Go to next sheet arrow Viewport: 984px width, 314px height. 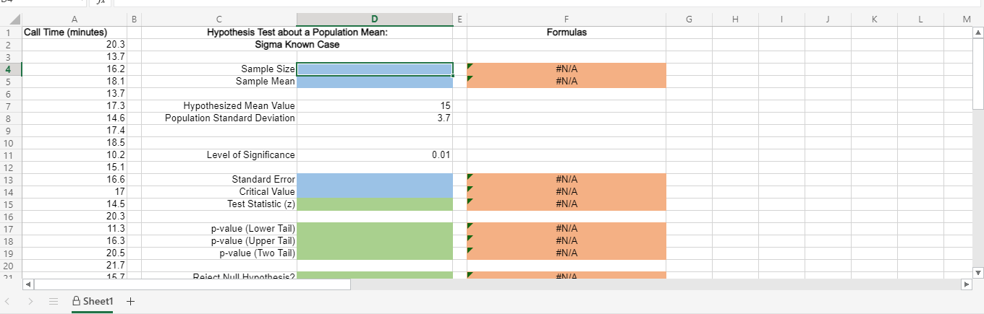(30, 301)
